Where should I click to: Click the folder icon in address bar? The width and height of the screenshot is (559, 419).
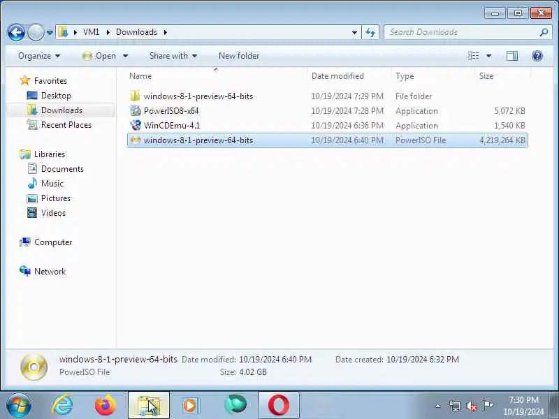pyautogui.click(x=63, y=32)
